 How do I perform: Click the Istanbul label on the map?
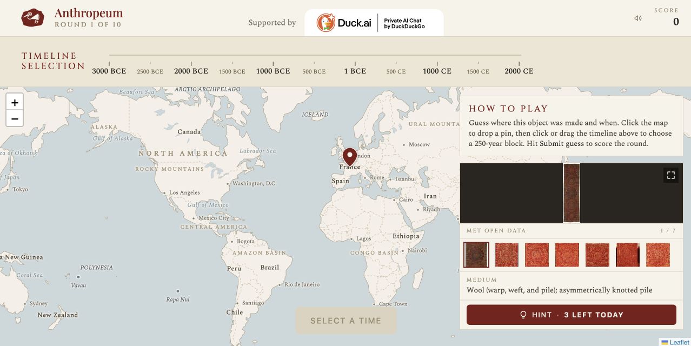tap(406, 179)
